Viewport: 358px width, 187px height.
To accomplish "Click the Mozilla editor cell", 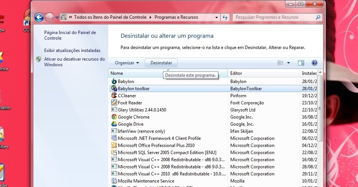I will tap(237, 181).
